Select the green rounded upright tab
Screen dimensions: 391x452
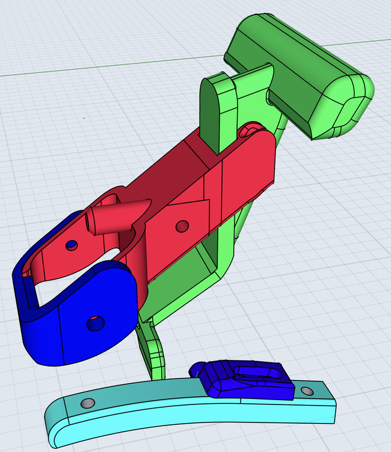(x=219, y=113)
